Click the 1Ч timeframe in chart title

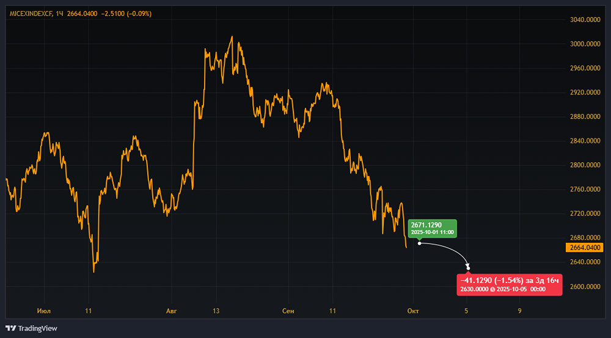pyautogui.click(x=60, y=13)
